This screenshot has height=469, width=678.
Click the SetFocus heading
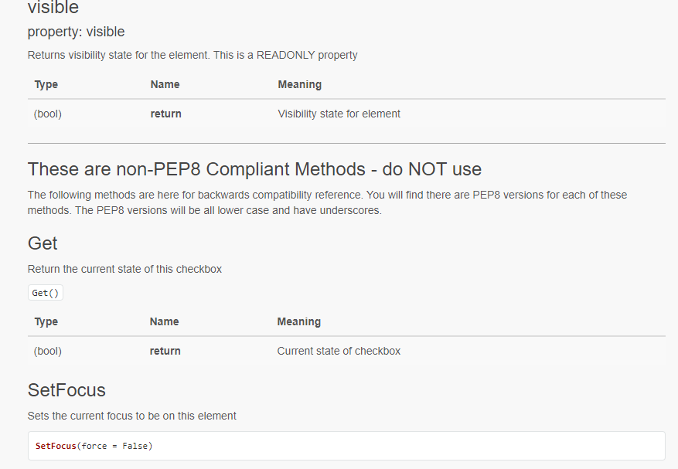pos(66,390)
